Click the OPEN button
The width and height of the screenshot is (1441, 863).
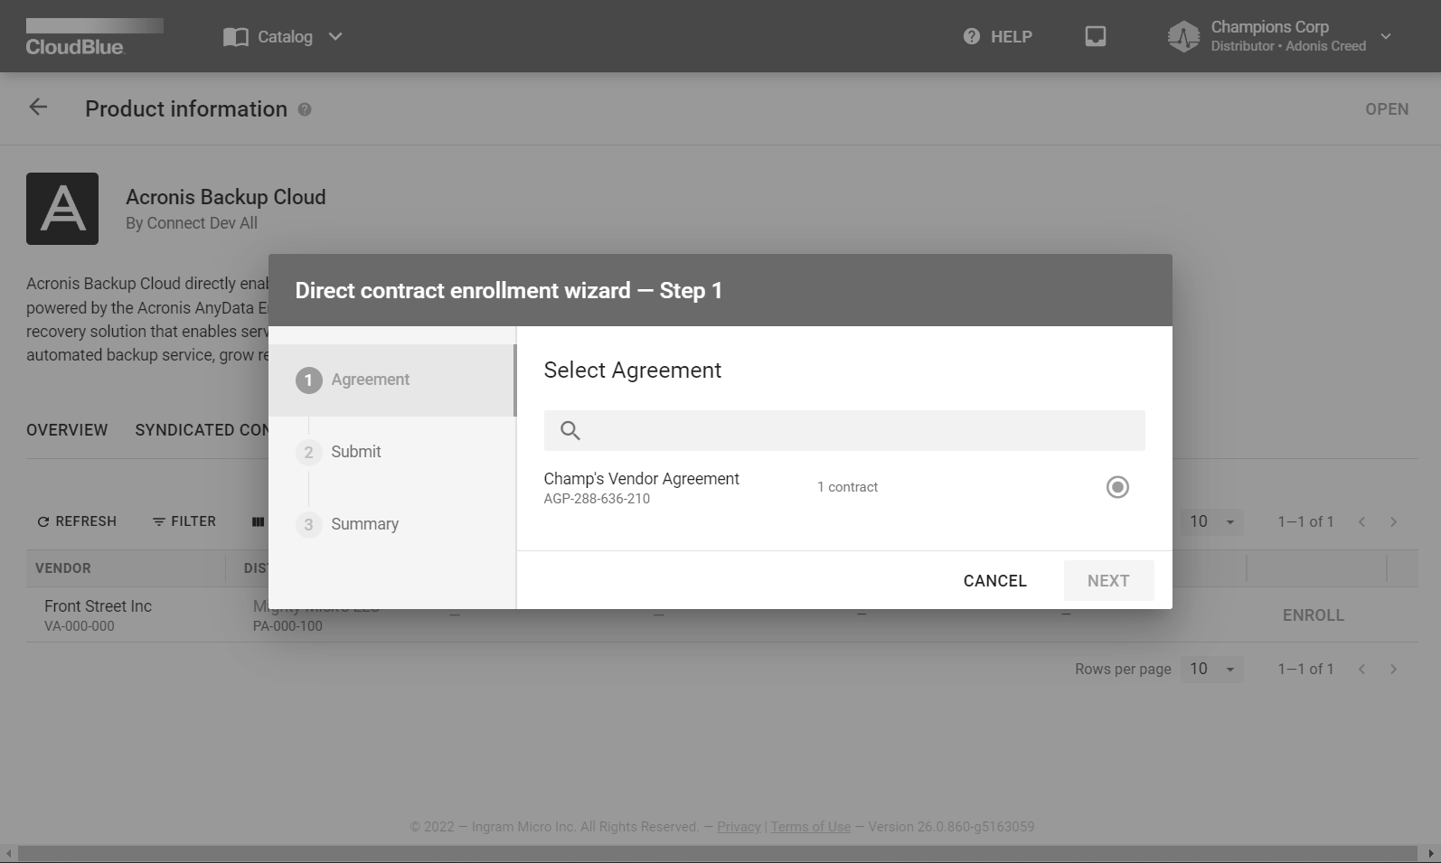pos(1387,109)
